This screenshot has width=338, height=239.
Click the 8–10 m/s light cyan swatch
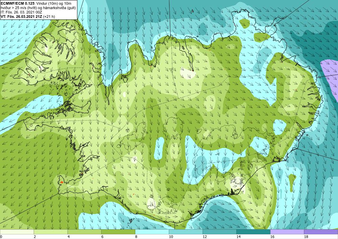click(152, 232)
